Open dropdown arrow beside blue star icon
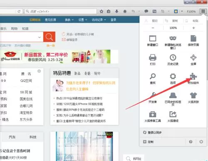 182,11
